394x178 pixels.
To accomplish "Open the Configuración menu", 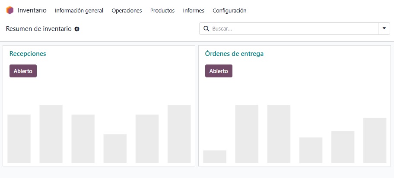I will click(229, 10).
